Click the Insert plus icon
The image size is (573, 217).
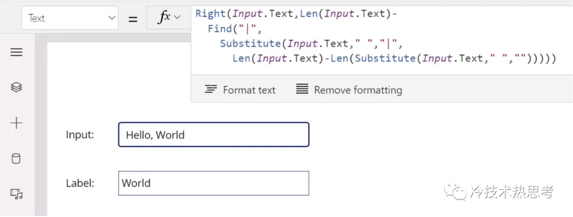pos(16,123)
